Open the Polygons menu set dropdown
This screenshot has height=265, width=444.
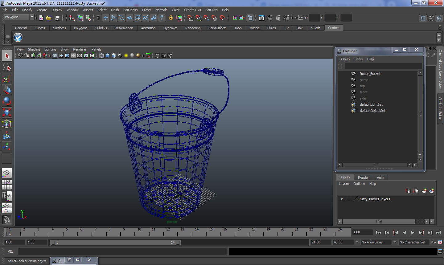[x=19, y=17]
